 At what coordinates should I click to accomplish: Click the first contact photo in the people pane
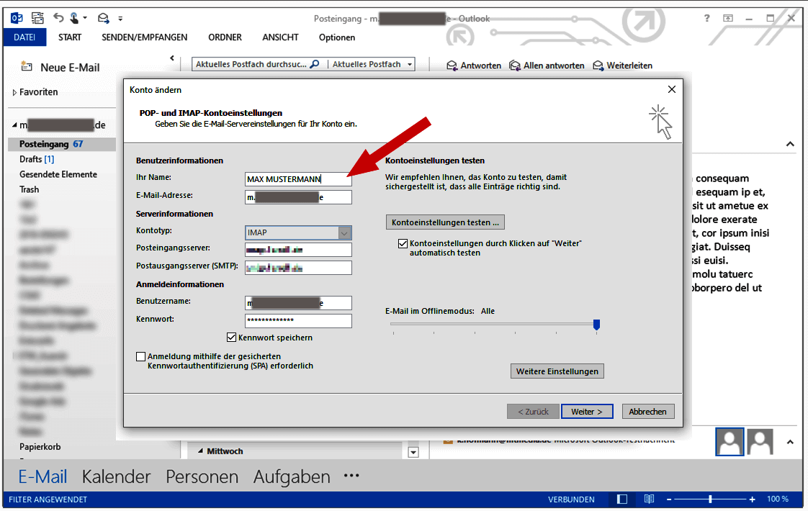pos(730,442)
